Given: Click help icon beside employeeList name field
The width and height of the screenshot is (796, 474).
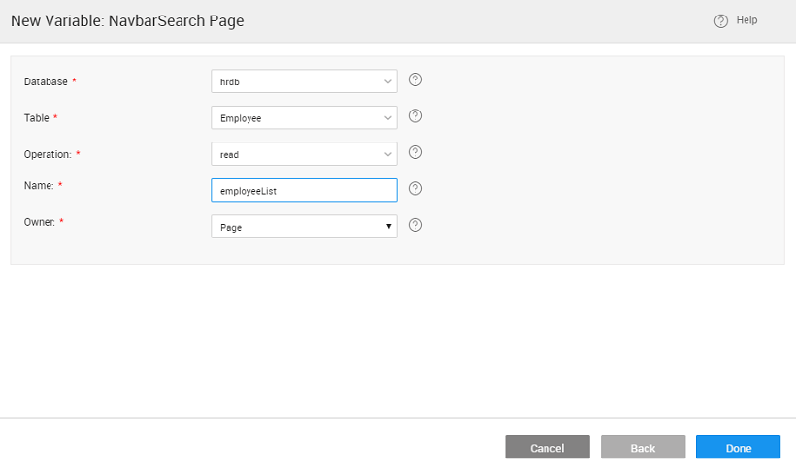Looking at the screenshot, I should pyautogui.click(x=415, y=189).
